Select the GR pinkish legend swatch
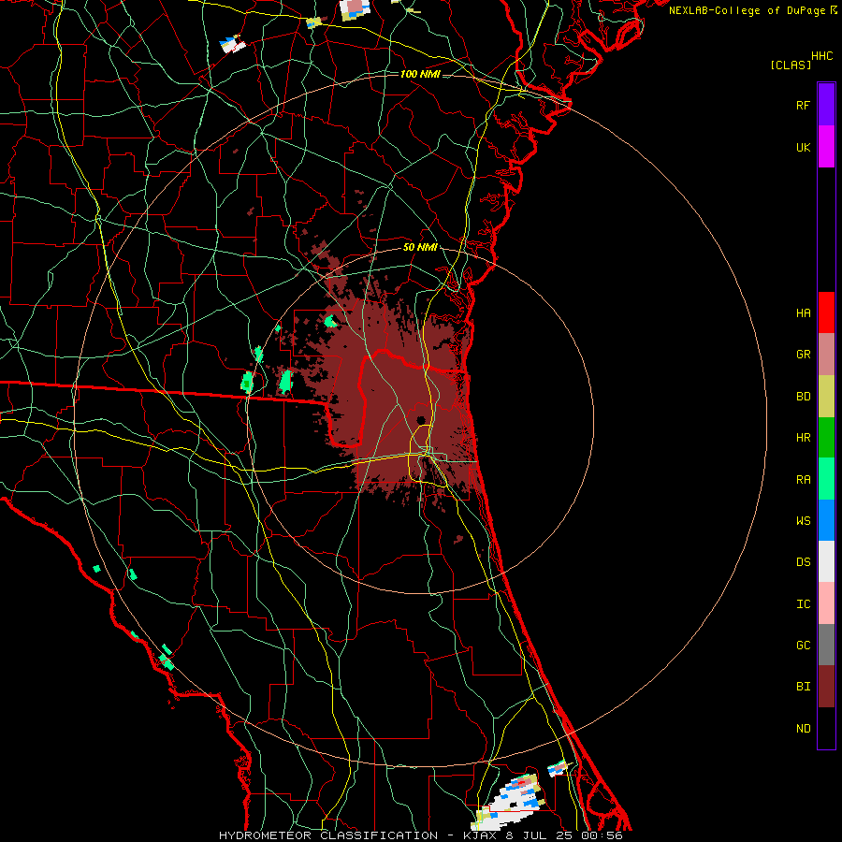 (826, 355)
